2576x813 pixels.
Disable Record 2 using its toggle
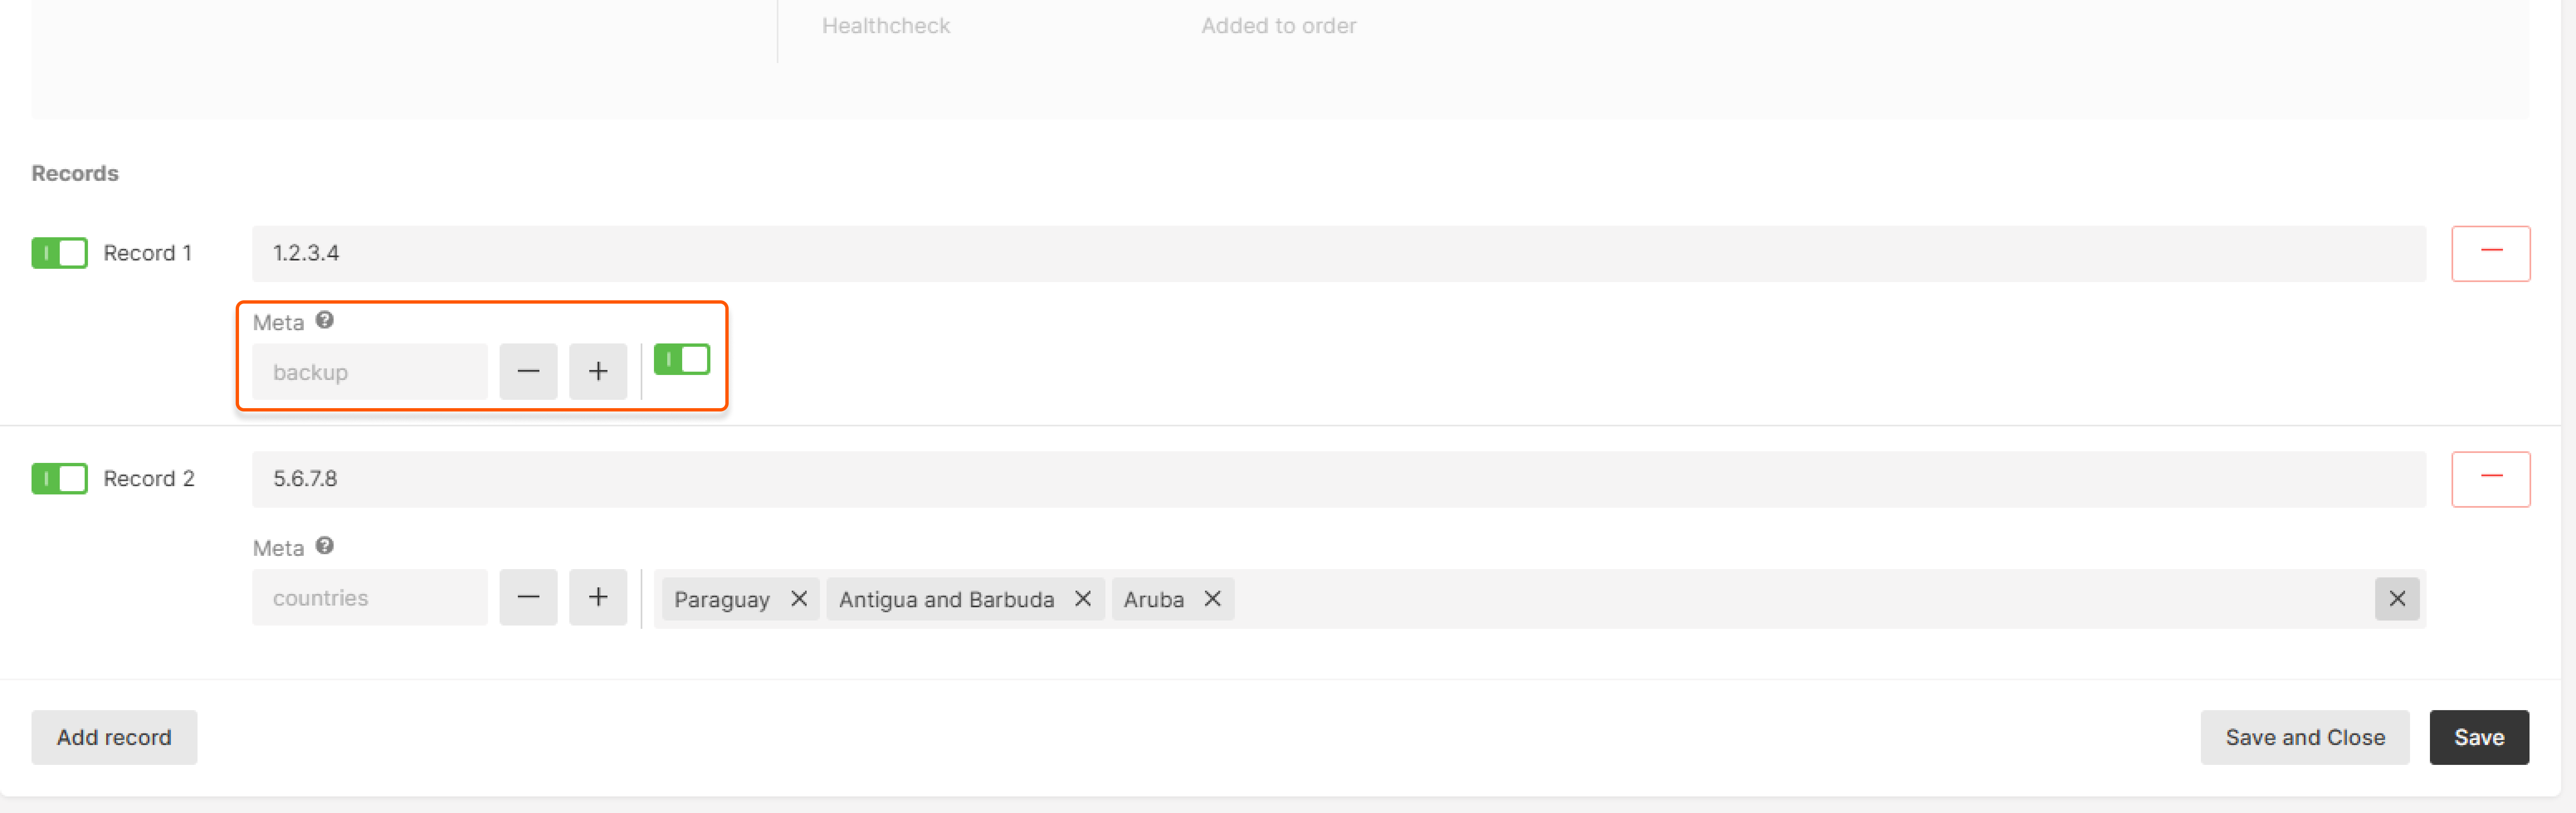(59, 478)
